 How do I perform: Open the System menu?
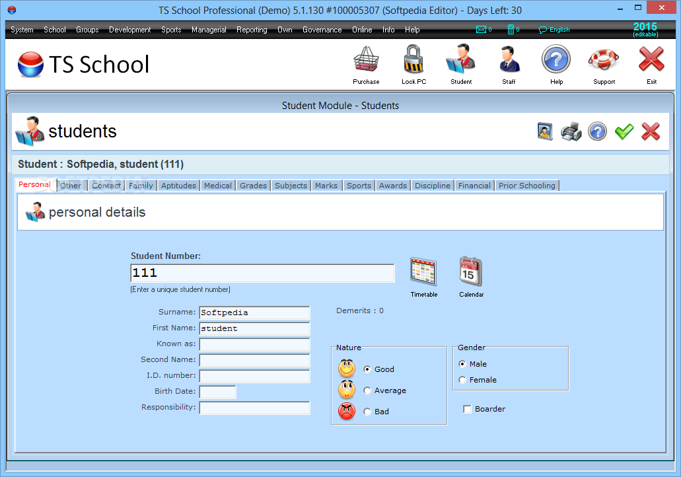click(22, 30)
